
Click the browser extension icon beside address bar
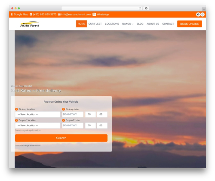point(146,8)
